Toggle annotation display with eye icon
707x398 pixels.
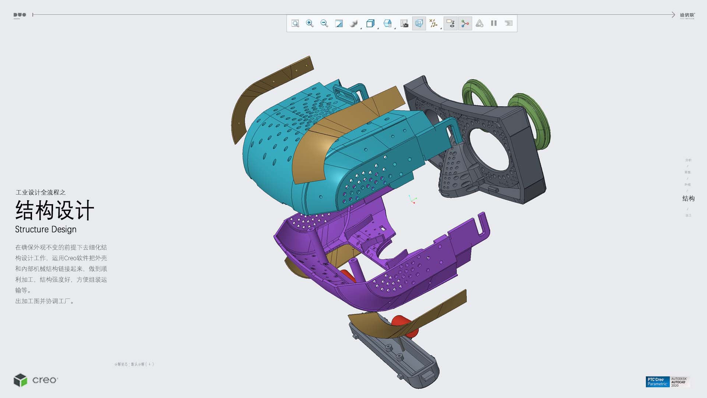[450, 24]
